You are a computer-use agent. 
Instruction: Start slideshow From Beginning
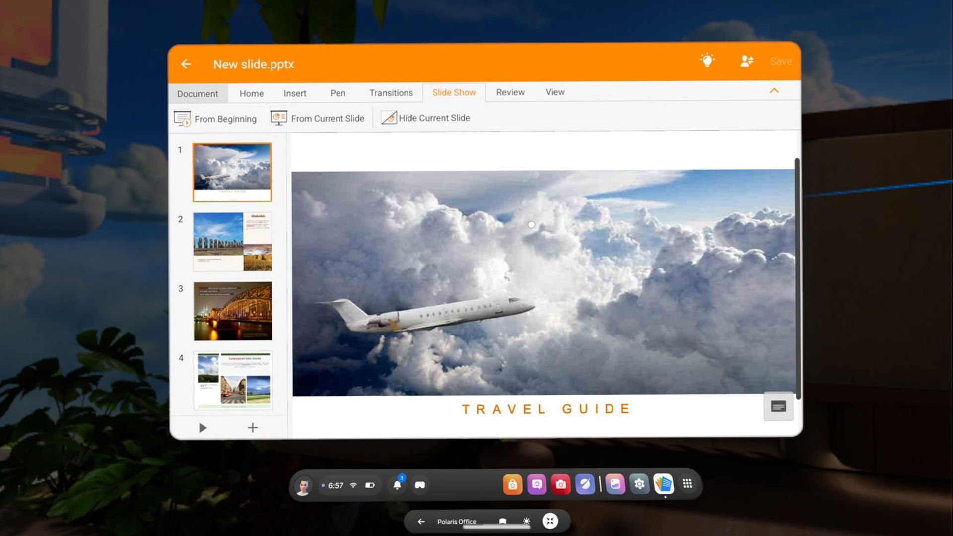coord(215,119)
